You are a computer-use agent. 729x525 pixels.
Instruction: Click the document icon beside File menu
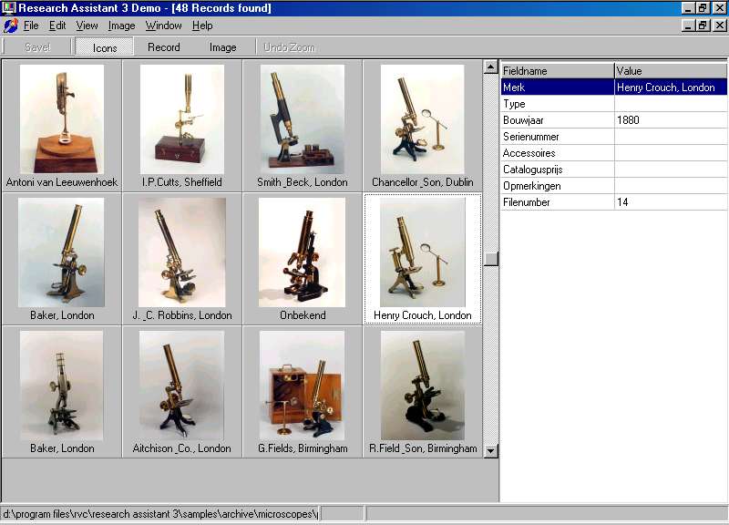(x=10, y=26)
